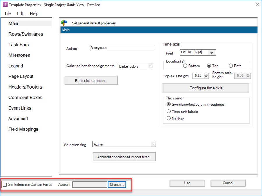The image size is (262, 196).
Task: Pick the Neither corner option
Action: (169, 119)
